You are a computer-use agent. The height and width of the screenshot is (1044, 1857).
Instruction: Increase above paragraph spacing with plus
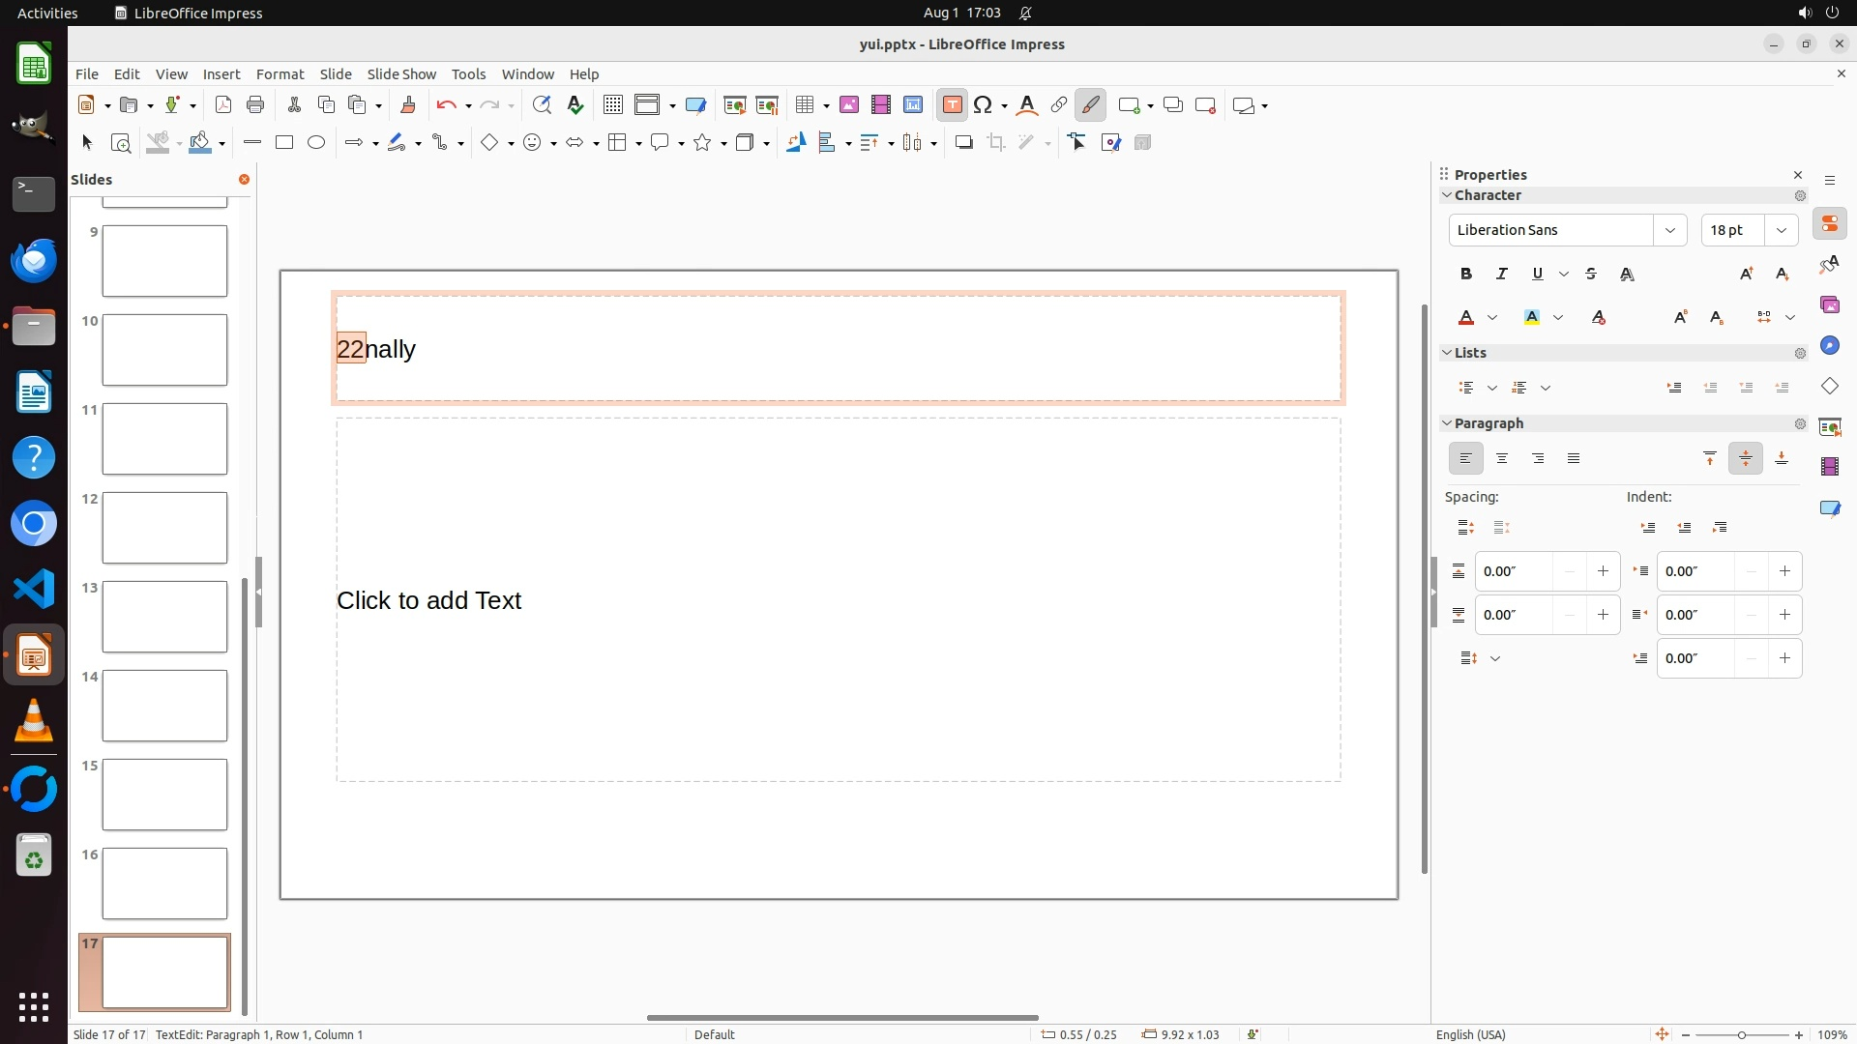1603,571
